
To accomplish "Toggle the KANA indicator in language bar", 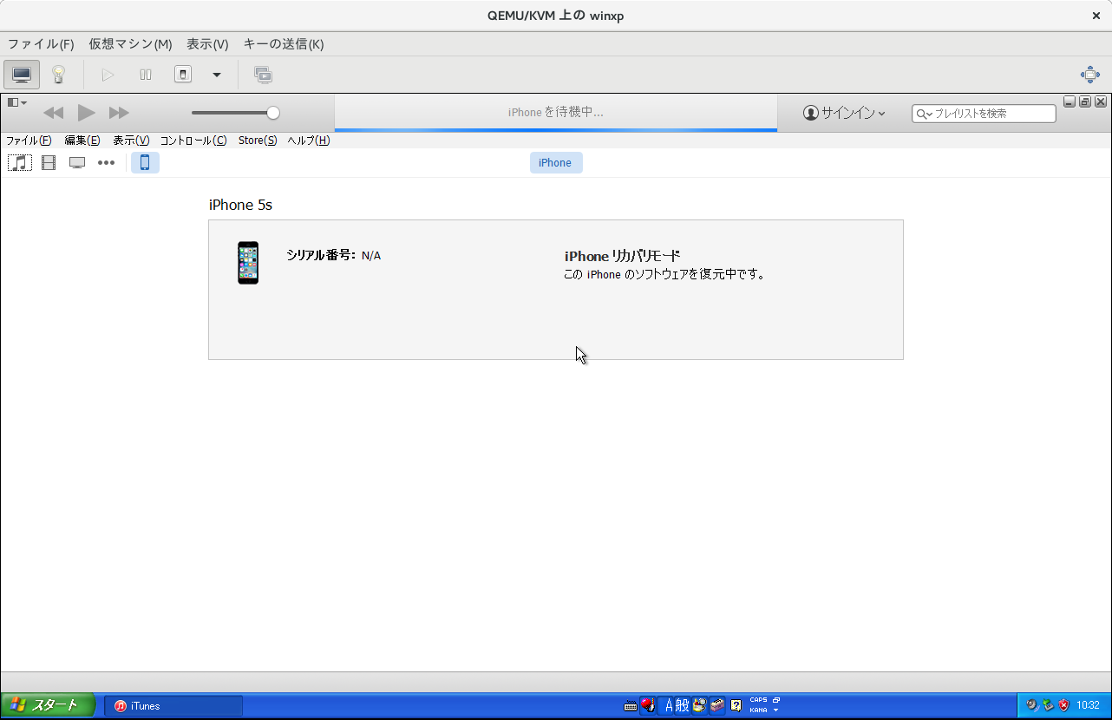I will click(x=758, y=710).
